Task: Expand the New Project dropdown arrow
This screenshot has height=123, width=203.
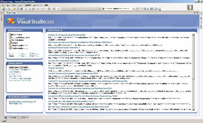Action: pos(6,9)
